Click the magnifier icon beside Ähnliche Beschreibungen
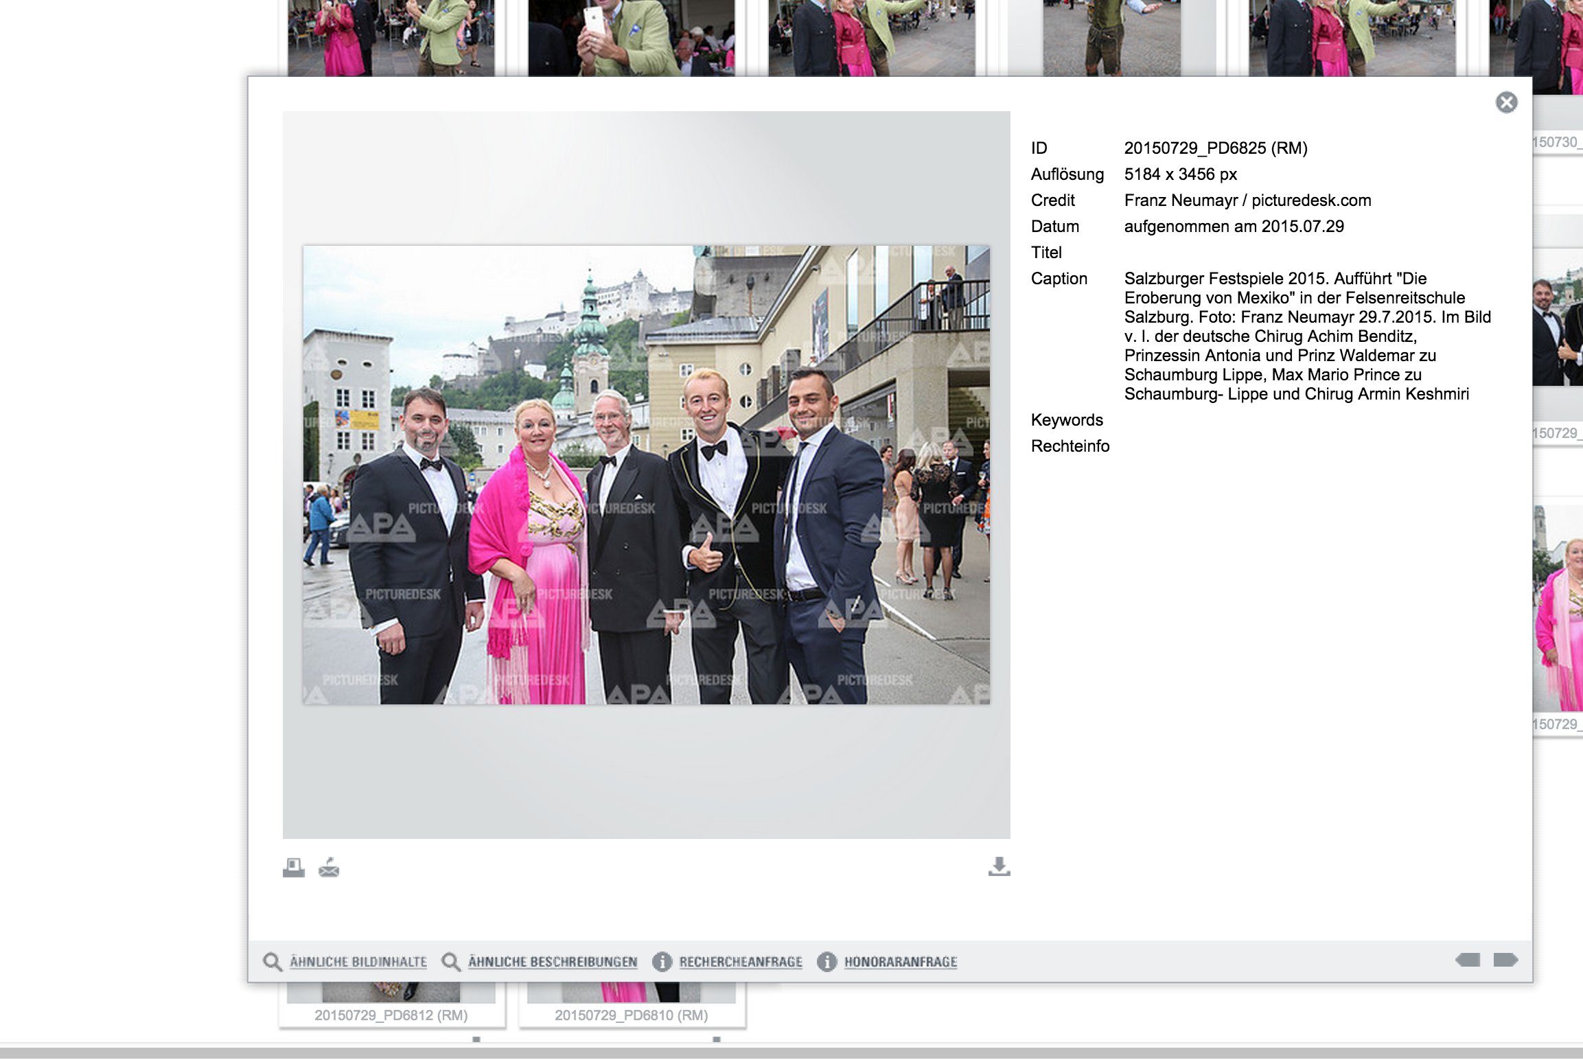The width and height of the screenshot is (1583, 1060). tap(450, 962)
